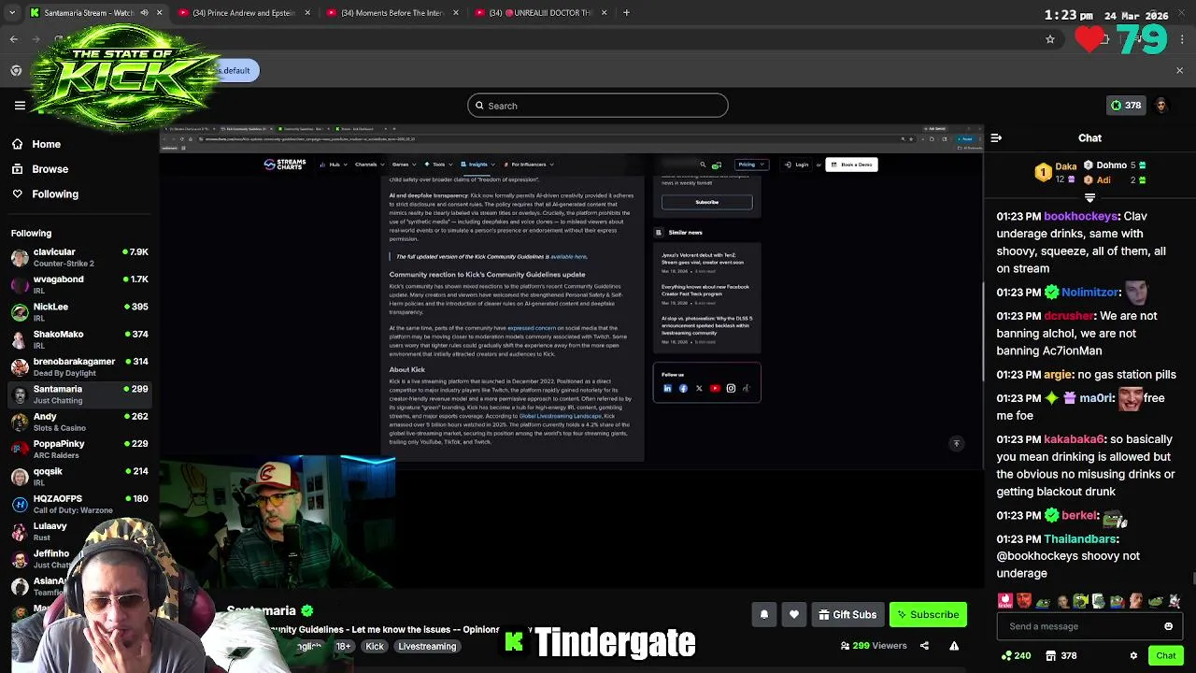Open YouTube link in Follow us box
The width and height of the screenshot is (1196, 673).
click(x=715, y=388)
